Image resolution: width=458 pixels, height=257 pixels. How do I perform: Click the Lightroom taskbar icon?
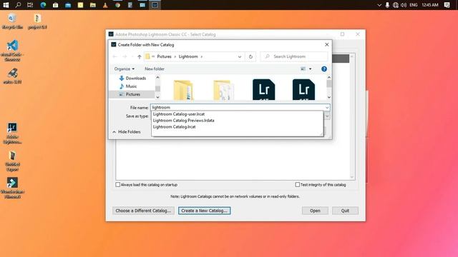click(155, 5)
